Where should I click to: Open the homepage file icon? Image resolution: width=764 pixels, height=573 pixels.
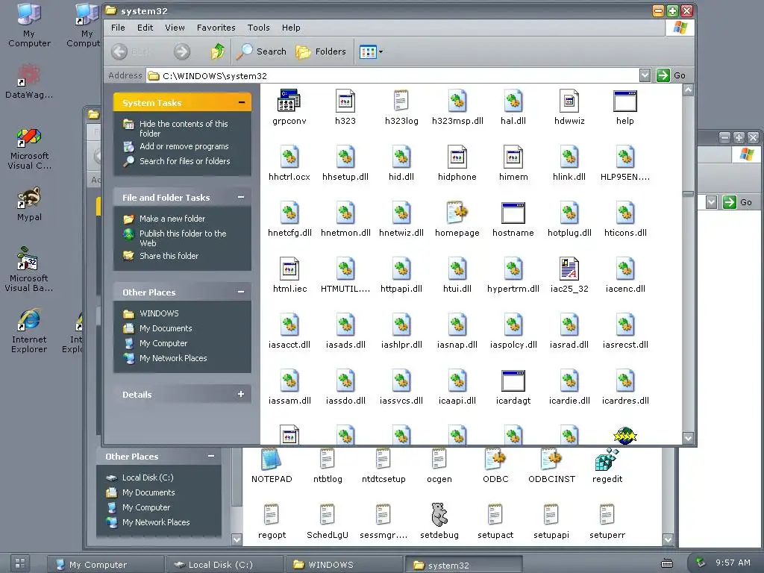pyautogui.click(x=457, y=213)
